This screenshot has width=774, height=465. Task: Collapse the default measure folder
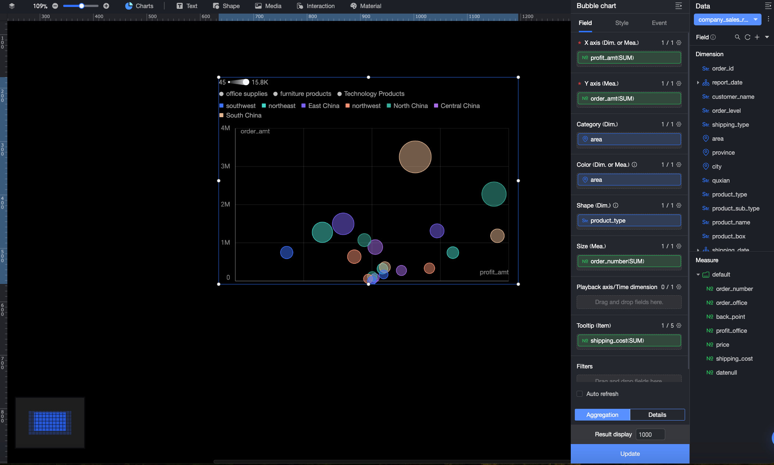click(x=698, y=274)
